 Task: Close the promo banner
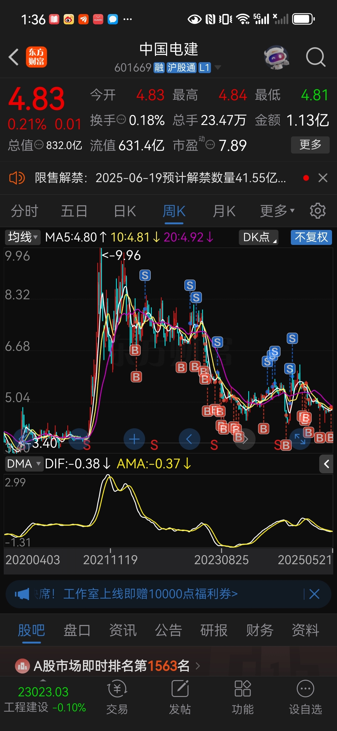(314, 594)
